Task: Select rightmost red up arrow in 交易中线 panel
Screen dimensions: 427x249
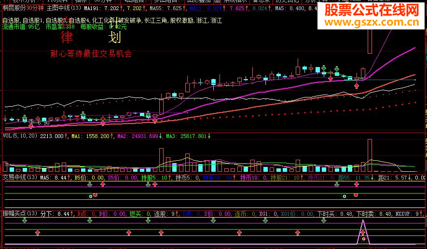Action: 357,185
